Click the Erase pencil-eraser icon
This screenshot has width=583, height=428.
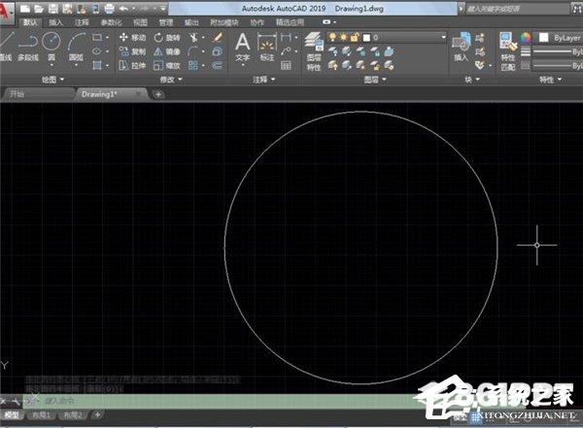[x=218, y=37]
